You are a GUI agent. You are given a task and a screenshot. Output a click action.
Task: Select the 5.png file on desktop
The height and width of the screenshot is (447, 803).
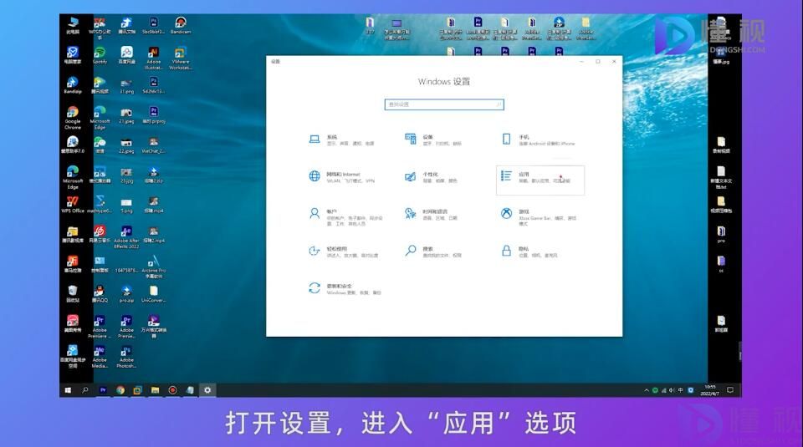126,205
